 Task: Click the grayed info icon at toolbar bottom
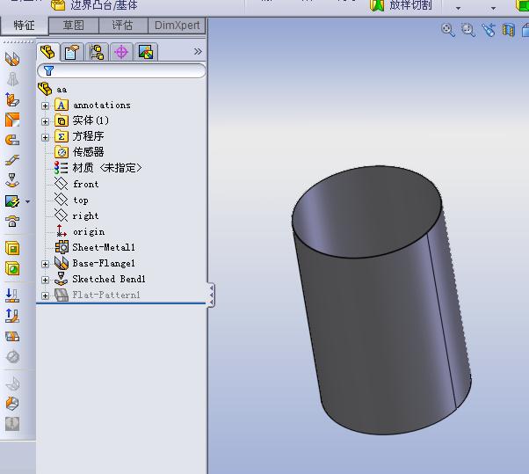click(12, 424)
